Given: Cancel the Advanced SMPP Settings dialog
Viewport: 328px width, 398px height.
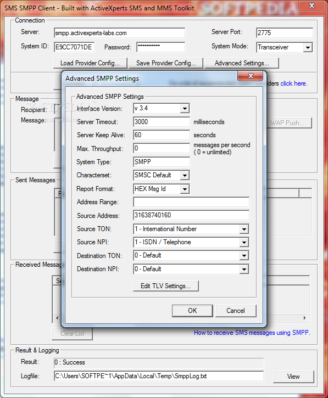Looking at the screenshot, I should (236, 311).
